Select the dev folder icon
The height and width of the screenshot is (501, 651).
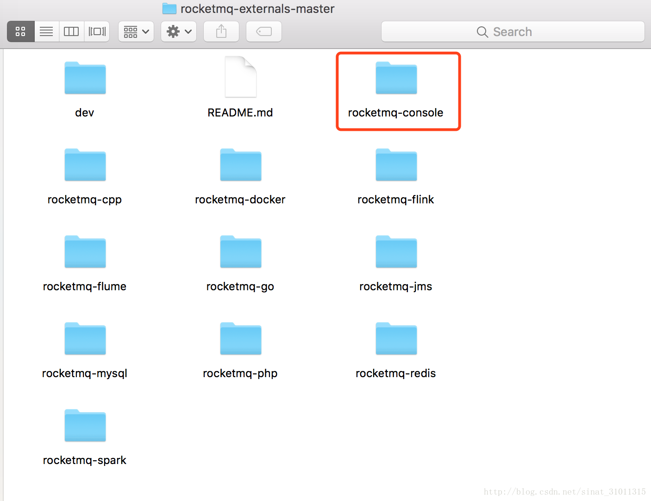click(x=85, y=78)
